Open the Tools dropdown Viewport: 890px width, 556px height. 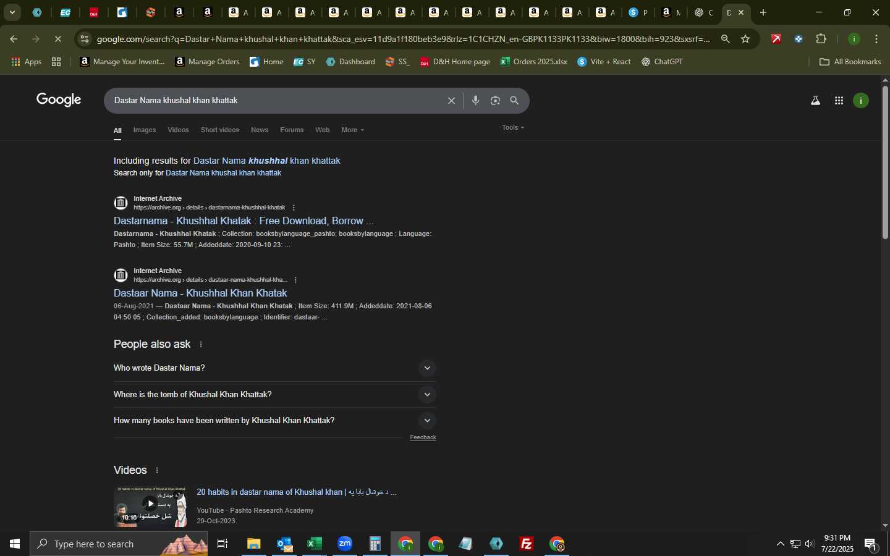513,127
